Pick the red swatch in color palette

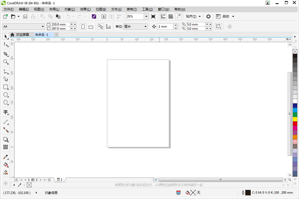295,123
